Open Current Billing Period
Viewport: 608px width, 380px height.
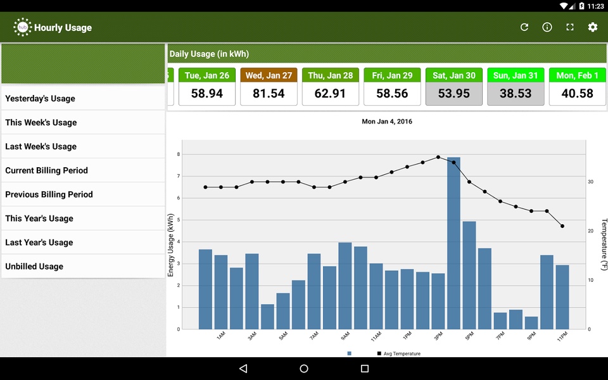point(83,170)
